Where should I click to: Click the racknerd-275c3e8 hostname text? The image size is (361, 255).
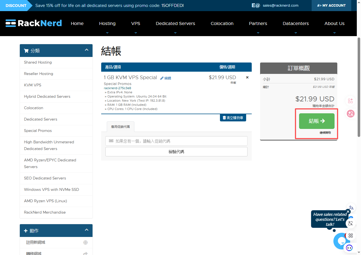pos(117,88)
